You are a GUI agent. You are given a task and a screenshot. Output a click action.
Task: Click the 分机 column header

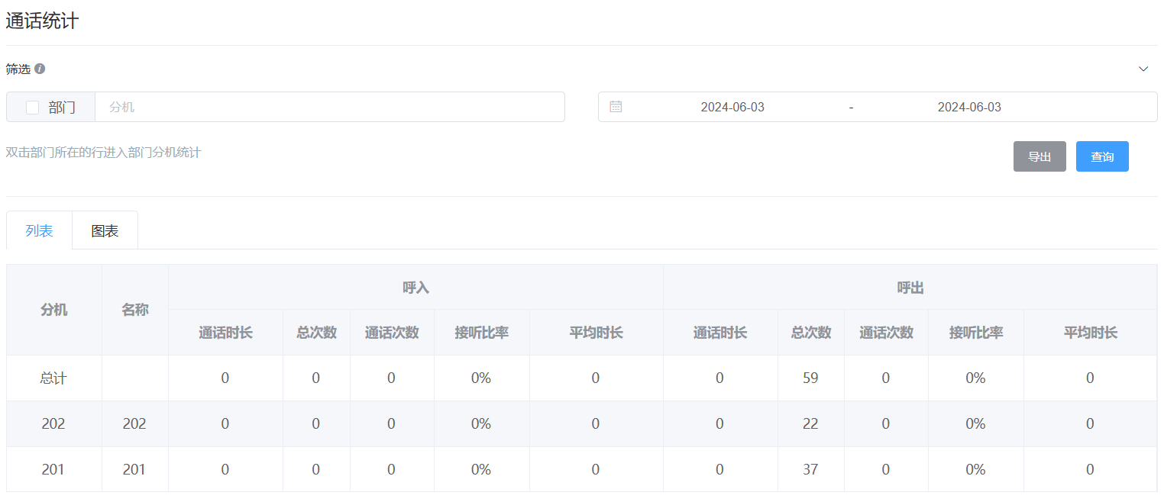pyautogui.click(x=53, y=310)
